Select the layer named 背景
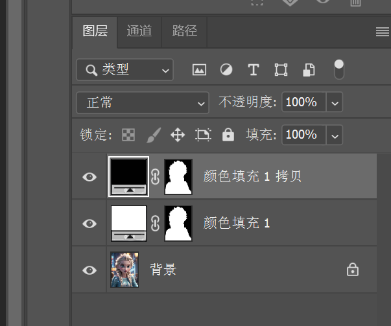 coord(163,270)
